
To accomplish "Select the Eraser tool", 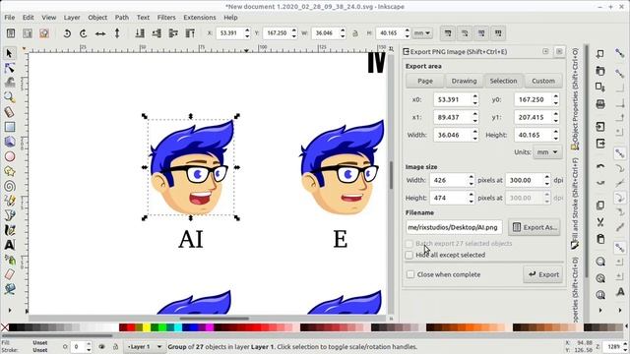I will [10, 274].
